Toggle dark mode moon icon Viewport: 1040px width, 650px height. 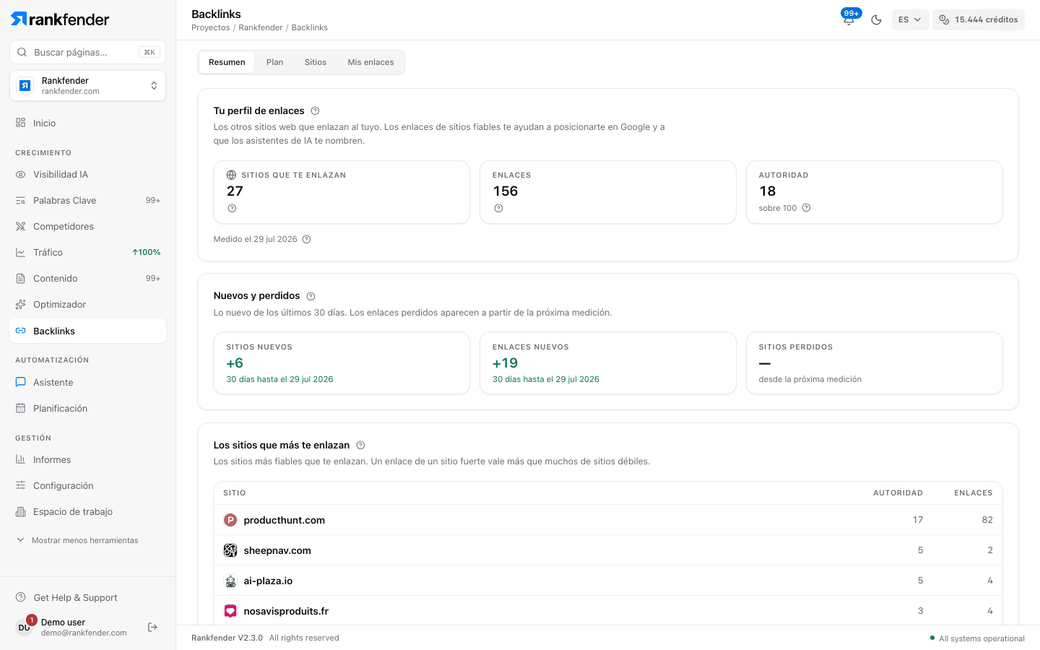(x=876, y=19)
